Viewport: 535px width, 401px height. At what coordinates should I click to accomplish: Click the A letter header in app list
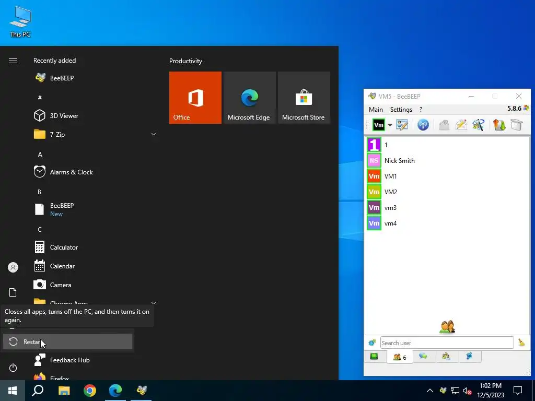point(40,155)
